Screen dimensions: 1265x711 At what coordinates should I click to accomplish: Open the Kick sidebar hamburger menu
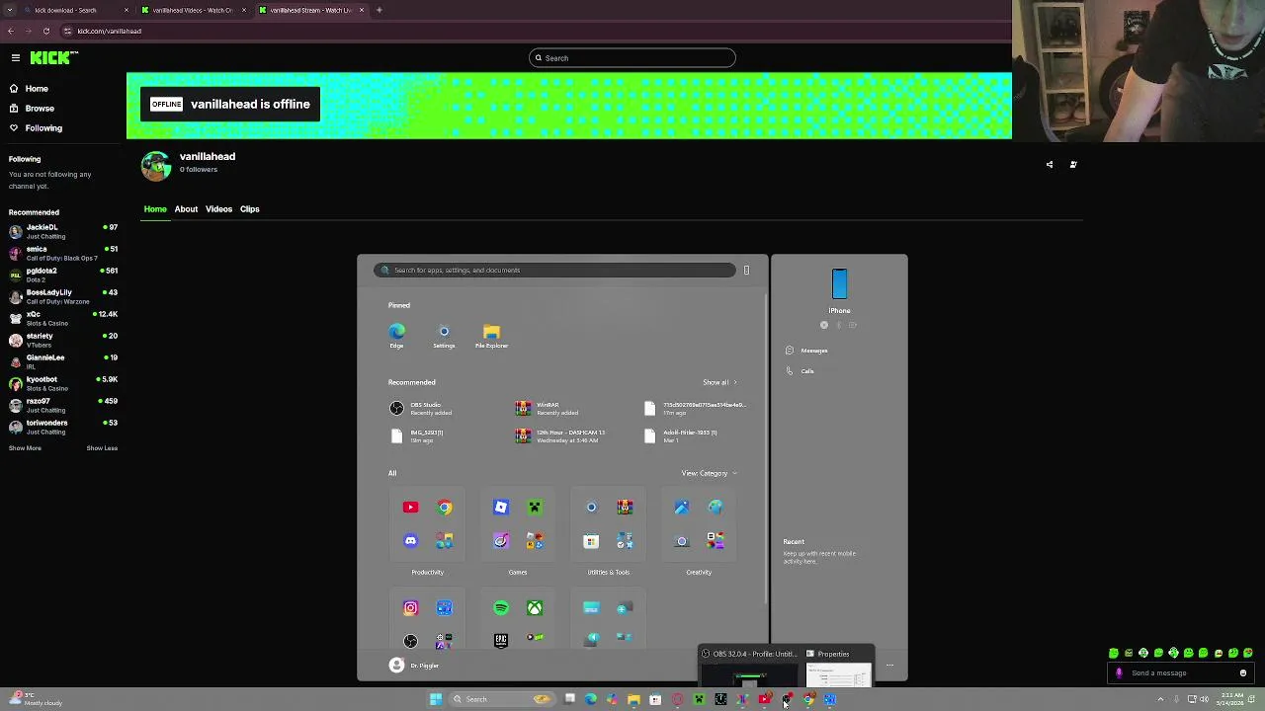click(15, 58)
